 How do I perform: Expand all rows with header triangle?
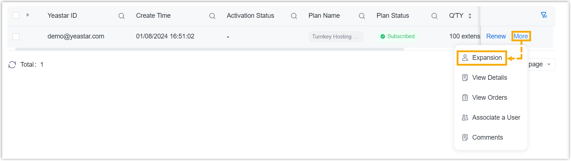(28, 15)
